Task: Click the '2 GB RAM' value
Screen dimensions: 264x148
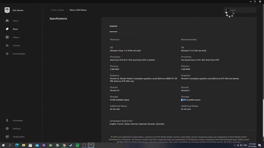Action: (x=114, y=69)
